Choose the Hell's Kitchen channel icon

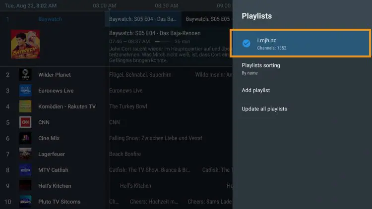(25, 186)
